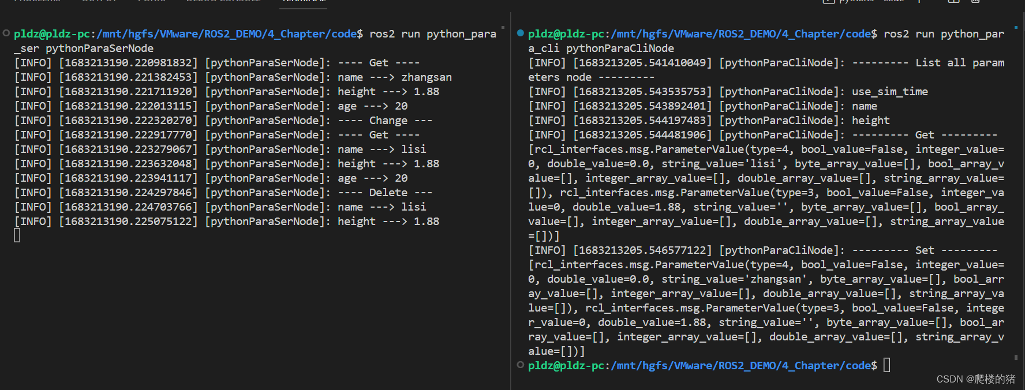Screen dimensions: 1025x390
Task: Click the '---- Change ---' log line
Action: coord(223,121)
